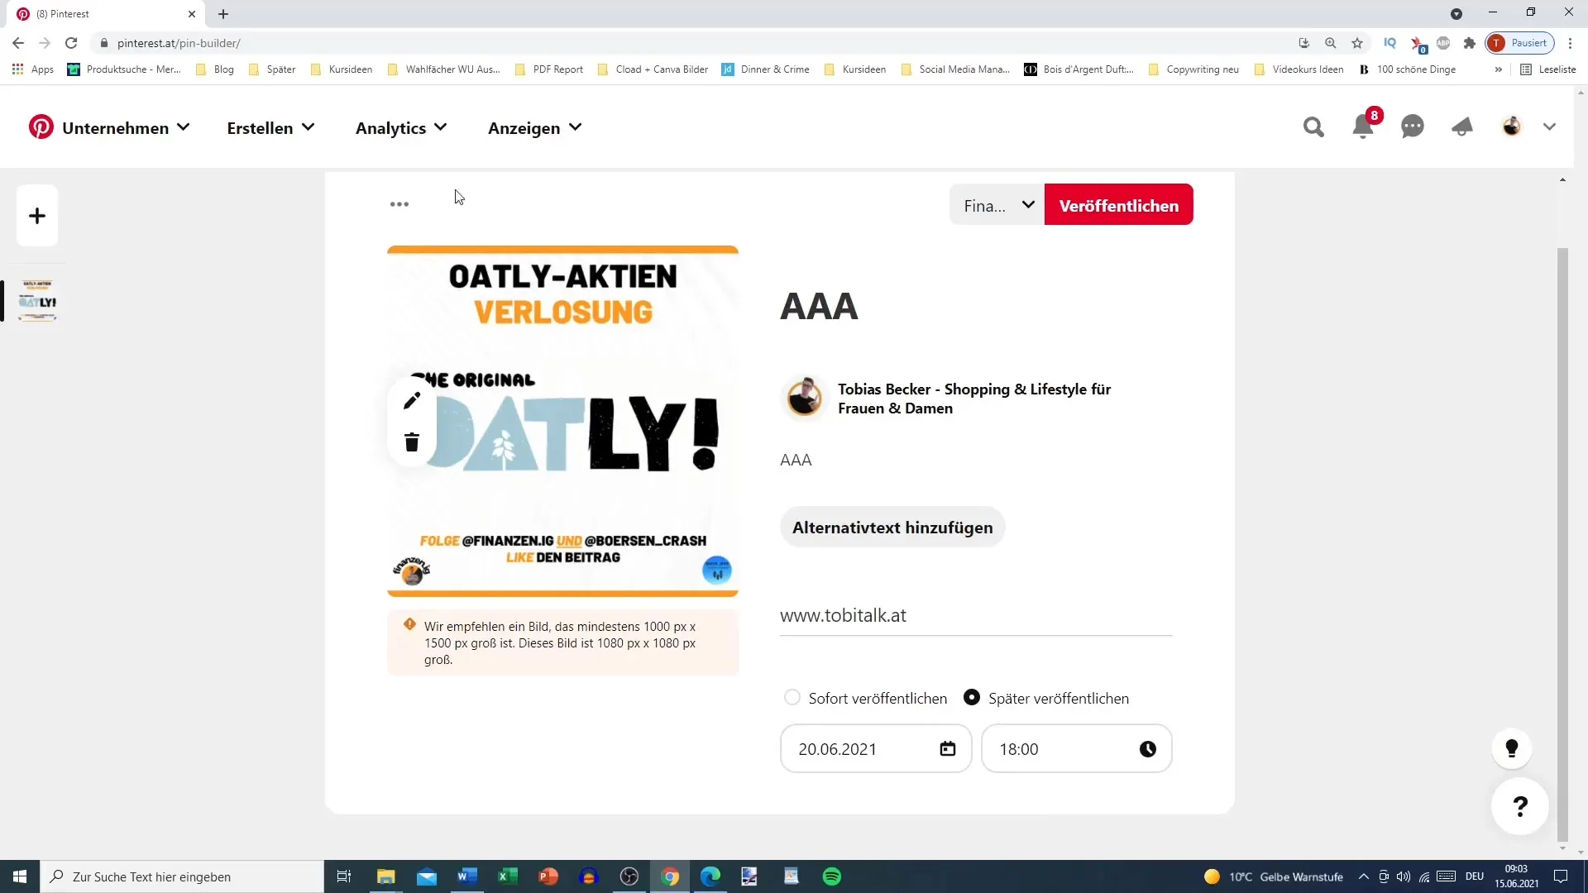Click the Pinterest home logo icon

(x=41, y=127)
